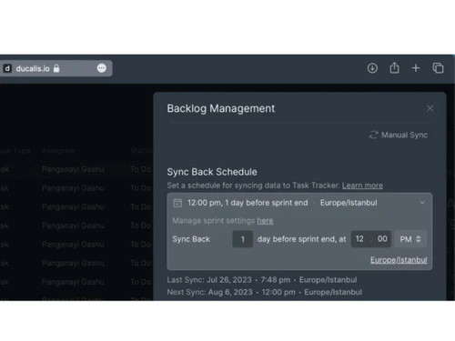Click the Manual Sync refresh icon
Image resolution: width=455 pixels, height=341 pixels.
(x=374, y=135)
